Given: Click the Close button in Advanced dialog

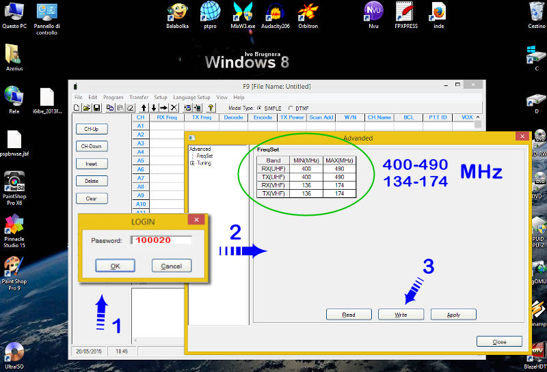Looking at the screenshot, I should click(x=500, y=342).
